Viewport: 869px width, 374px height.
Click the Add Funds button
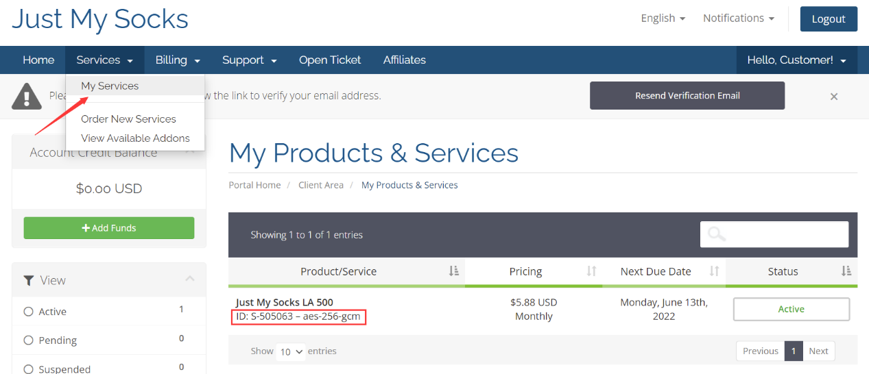point(109,228)
